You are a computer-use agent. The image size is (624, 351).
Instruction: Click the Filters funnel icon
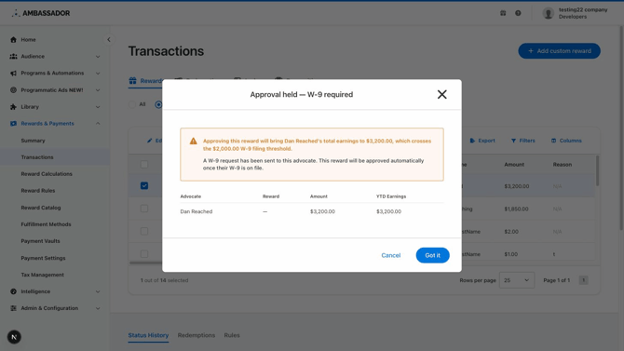coord(513,141)
